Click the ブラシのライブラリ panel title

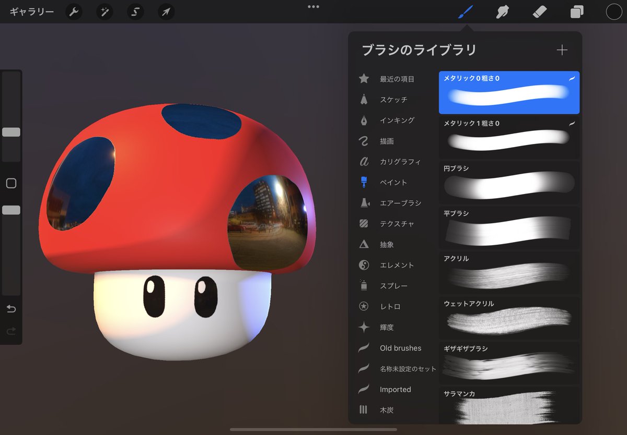coord(419,50)
